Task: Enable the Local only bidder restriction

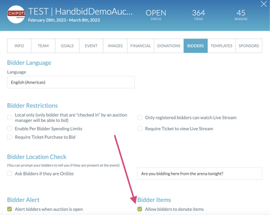Action: 9,117
